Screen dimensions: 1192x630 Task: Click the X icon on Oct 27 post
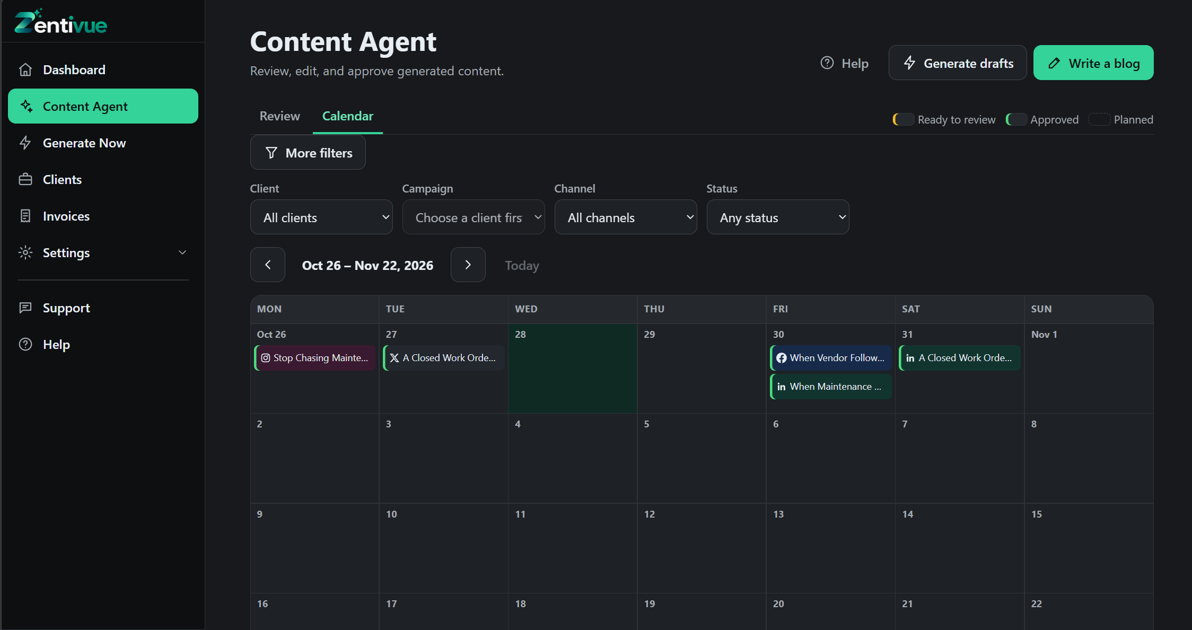pyautogui.click(x=395, y=358)
